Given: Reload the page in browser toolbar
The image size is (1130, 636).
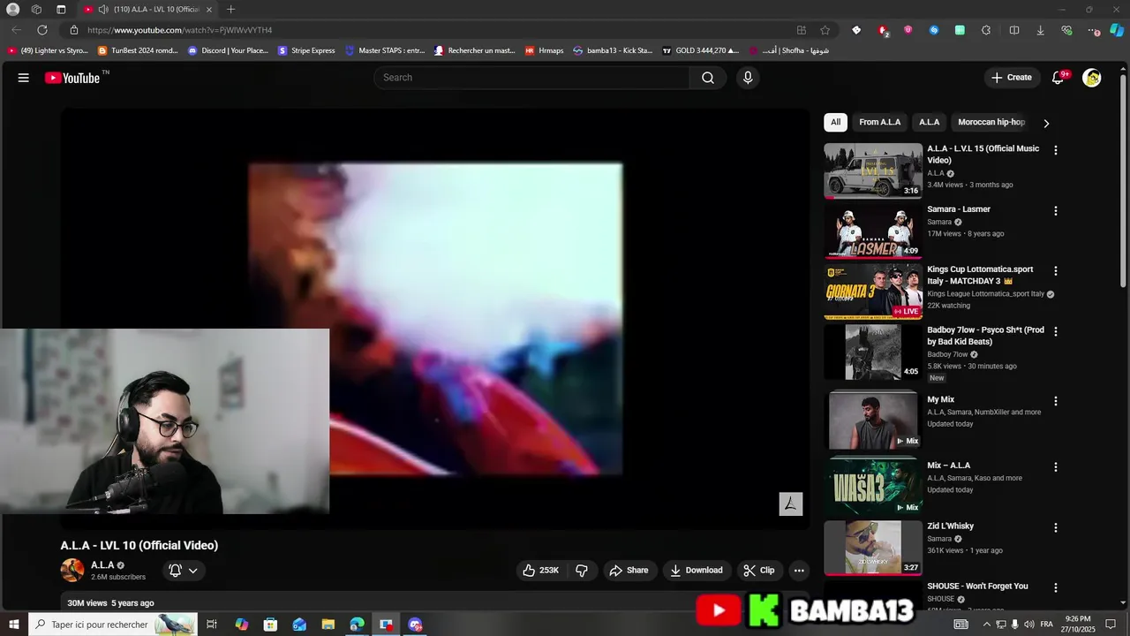Looking at the screenshot, I should (x=42, y=30).
